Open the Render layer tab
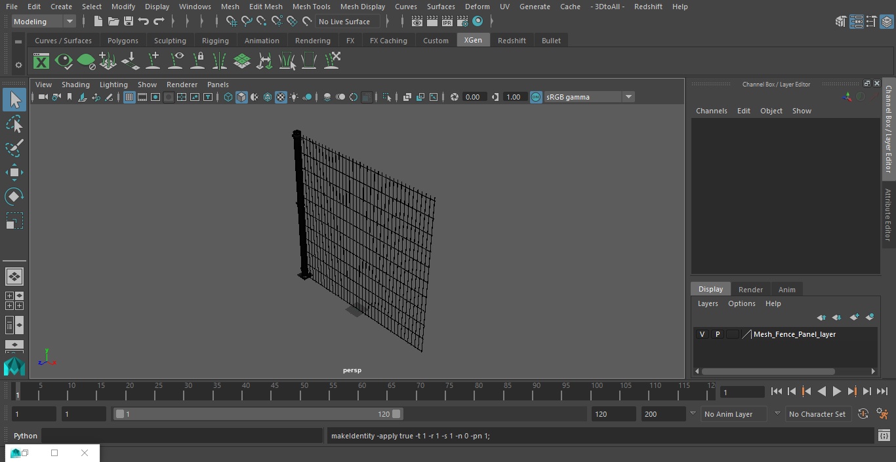Screen dimensions: 896x462 (750, 290)
